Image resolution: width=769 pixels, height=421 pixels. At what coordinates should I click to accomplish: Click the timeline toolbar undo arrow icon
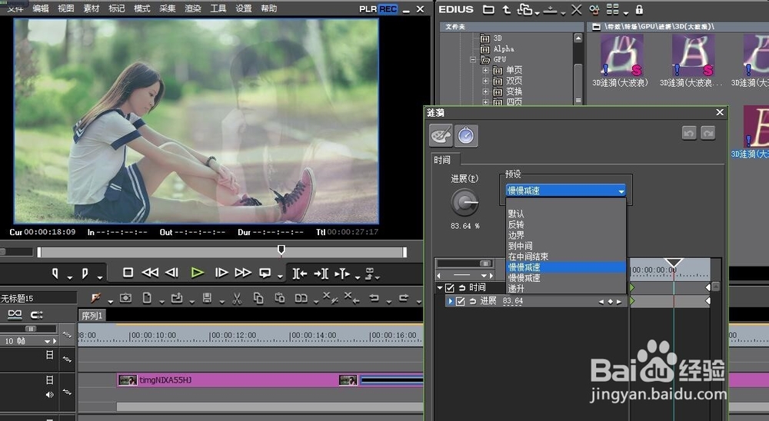374,297
